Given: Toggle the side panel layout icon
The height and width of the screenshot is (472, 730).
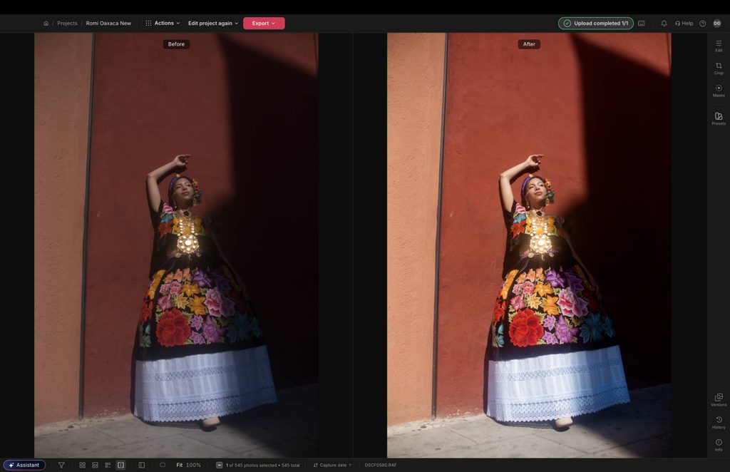Looking at the screenshot, I should [142, 465].
